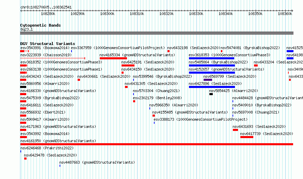Select the blue bar under nsv5485864

pyautogui.click(x=212, y=65)
